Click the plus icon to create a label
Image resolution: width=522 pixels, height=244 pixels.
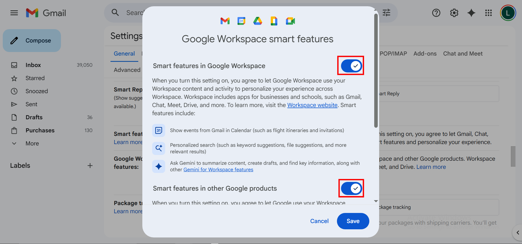(90, 166)
